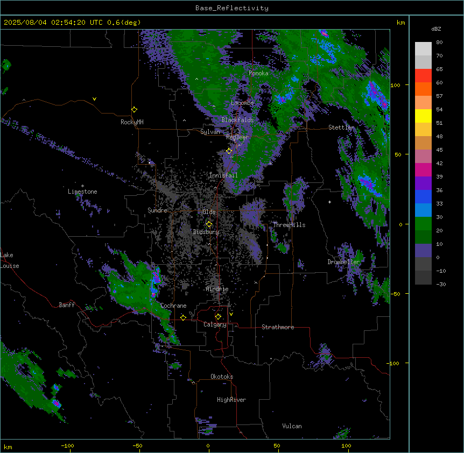Click the yellow diamond marker above Didsbury

pos(209,224)
